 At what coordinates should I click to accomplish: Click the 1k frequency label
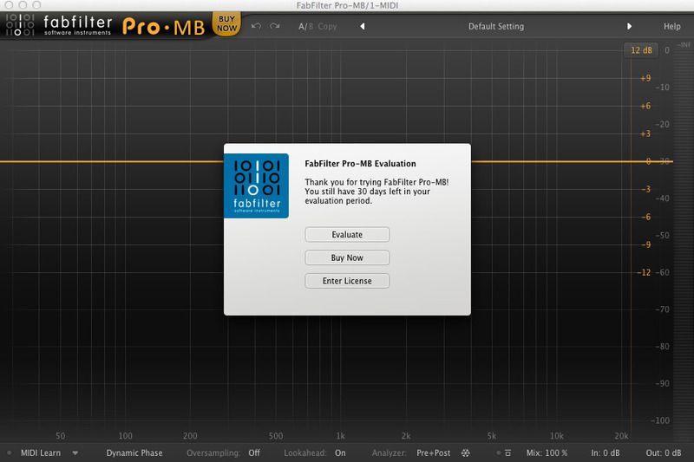coord(340,436)
